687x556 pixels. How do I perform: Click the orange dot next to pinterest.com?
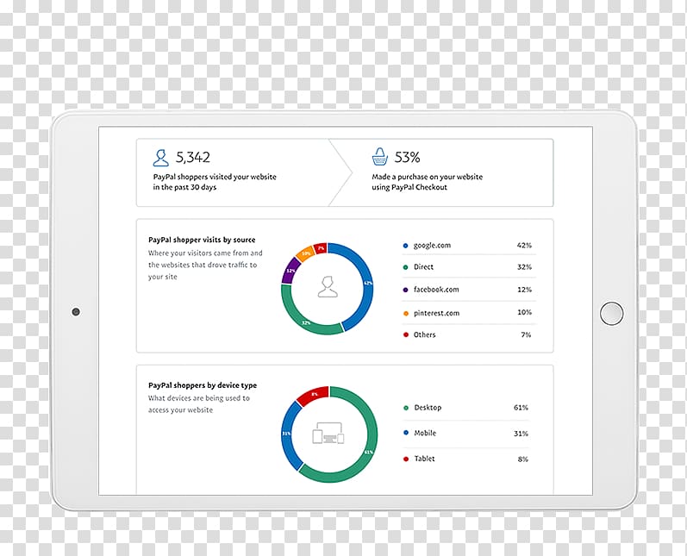tap(405, 313)
